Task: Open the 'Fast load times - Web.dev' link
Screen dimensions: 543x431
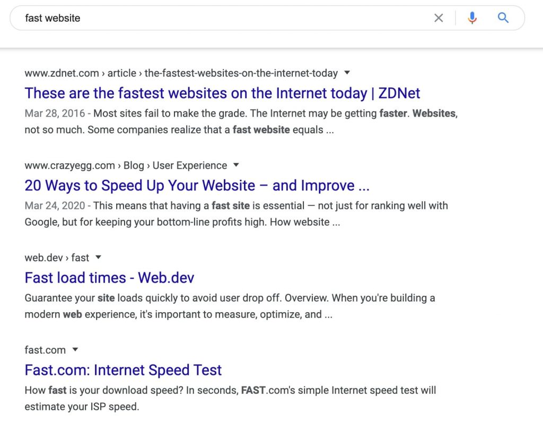Action: [x=109, y=278]
